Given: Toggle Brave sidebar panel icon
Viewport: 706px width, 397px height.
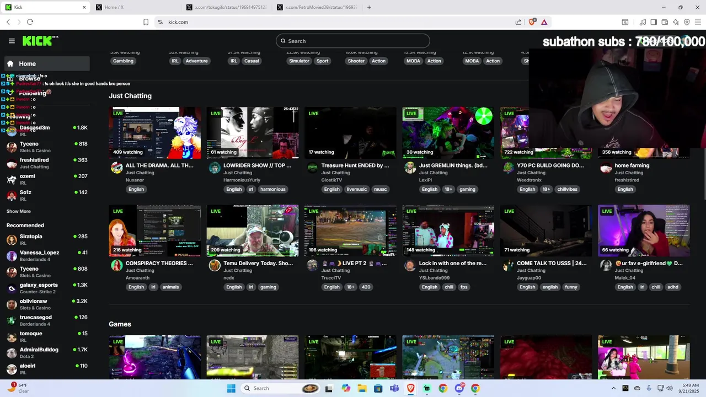Looking at the screenshot, I should click(654, 22).
